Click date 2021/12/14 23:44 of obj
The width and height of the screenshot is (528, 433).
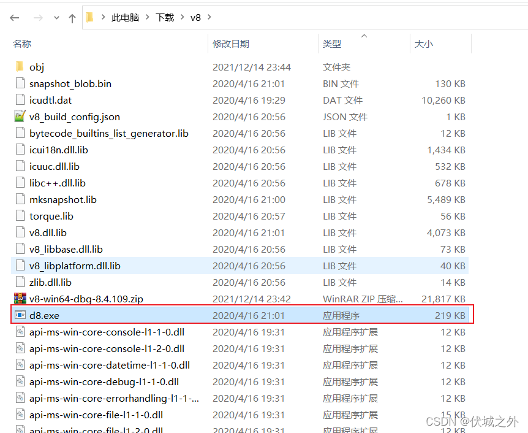(x=252, y=67)
